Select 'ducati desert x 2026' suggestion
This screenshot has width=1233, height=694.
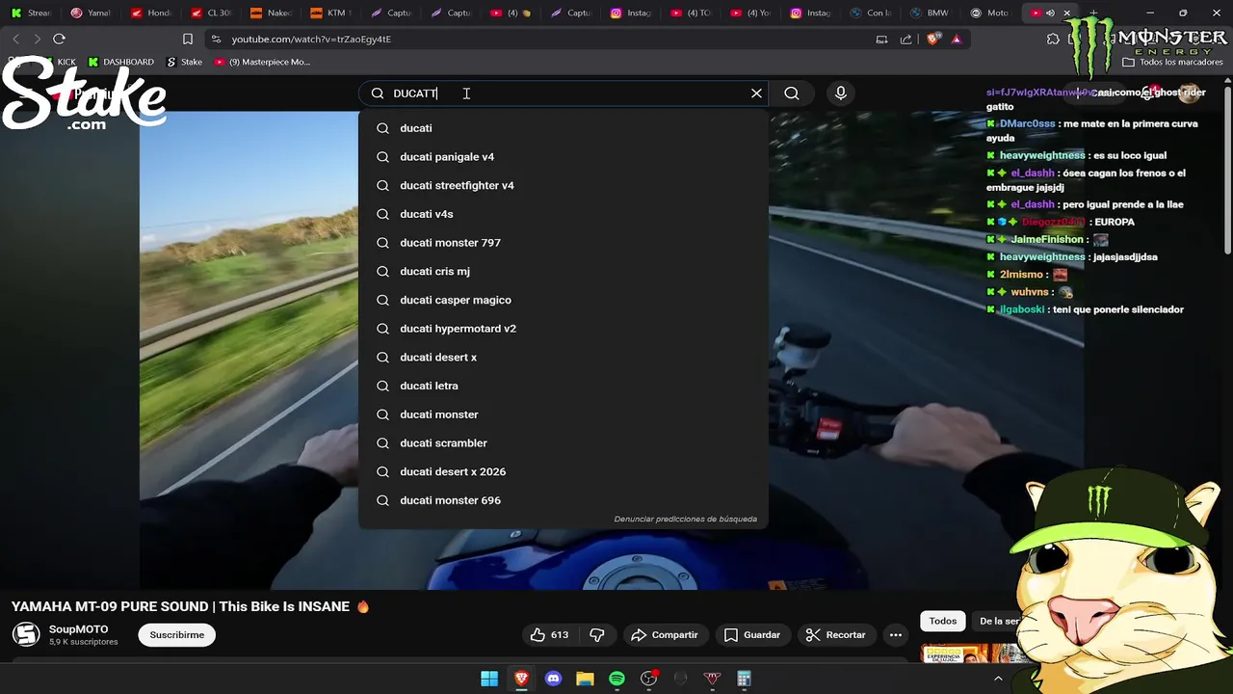click(x=564, y=471)
